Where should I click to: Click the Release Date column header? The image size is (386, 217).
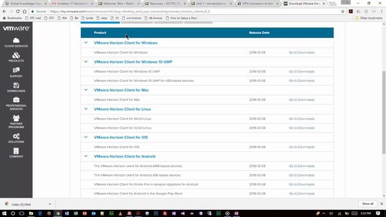pos(259,33)
